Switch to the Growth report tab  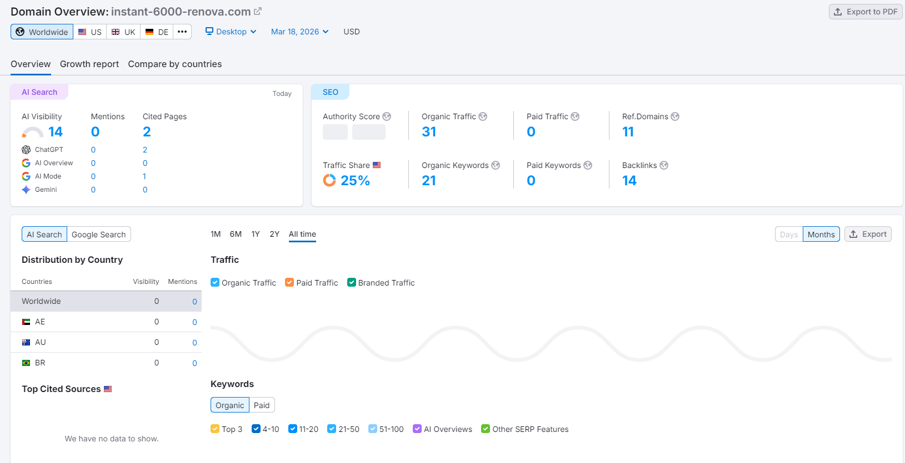point(89,64)
